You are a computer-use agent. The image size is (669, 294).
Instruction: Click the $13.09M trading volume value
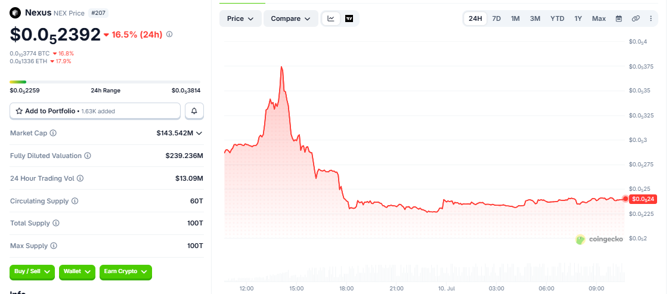click(x=189, y=178)
